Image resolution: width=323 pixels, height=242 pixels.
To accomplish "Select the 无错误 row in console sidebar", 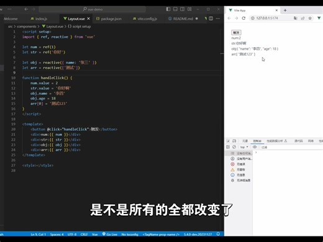I will pyautogui.click(x=239, y=164).
